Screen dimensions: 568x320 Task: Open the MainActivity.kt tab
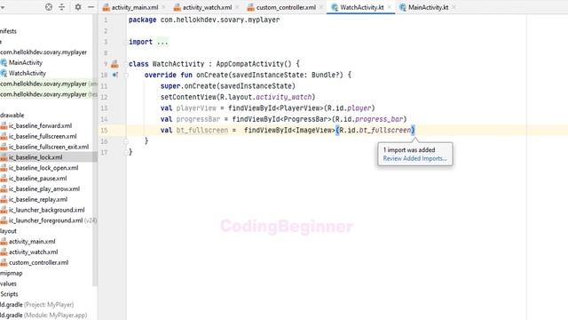pyautogui.click(x=428, y=7)
